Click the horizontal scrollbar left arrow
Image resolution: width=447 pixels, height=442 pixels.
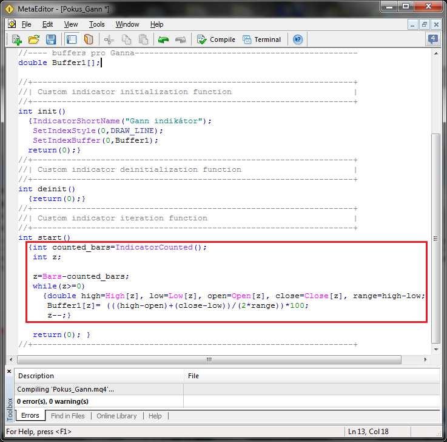(x=11, y=359)
